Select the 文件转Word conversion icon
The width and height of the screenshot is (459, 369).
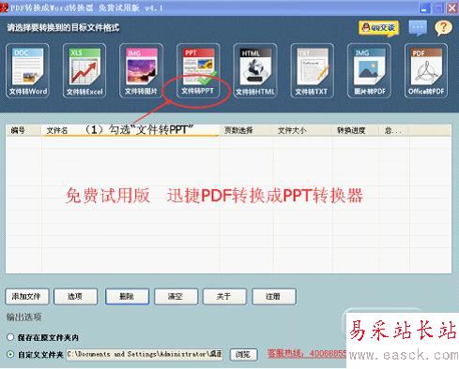27,70
